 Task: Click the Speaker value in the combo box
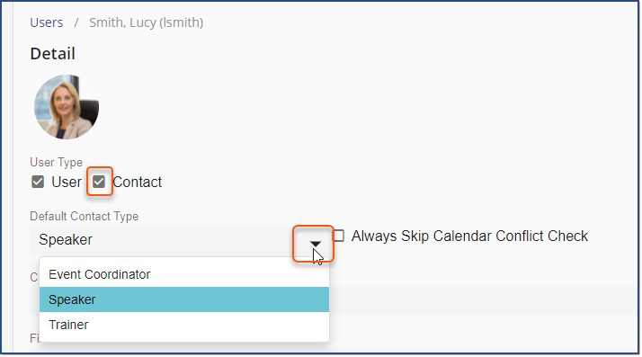click(66, 239)
